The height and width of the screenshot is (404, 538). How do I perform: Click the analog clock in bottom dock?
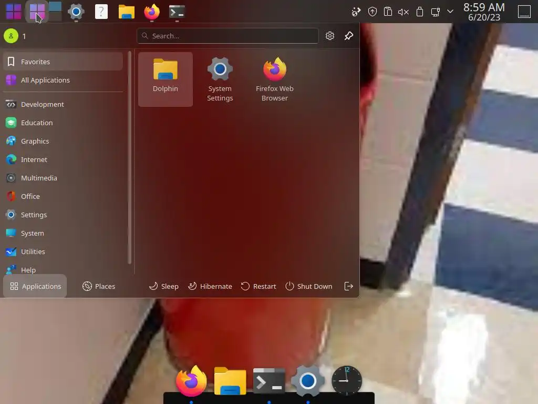click(347, 381)
